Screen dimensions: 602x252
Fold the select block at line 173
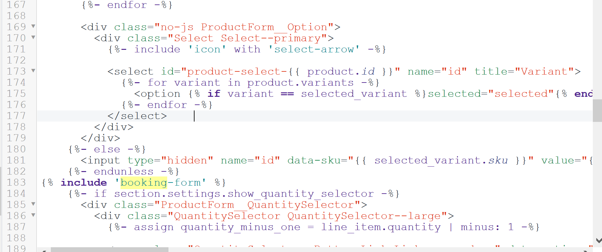pos(33,70)
